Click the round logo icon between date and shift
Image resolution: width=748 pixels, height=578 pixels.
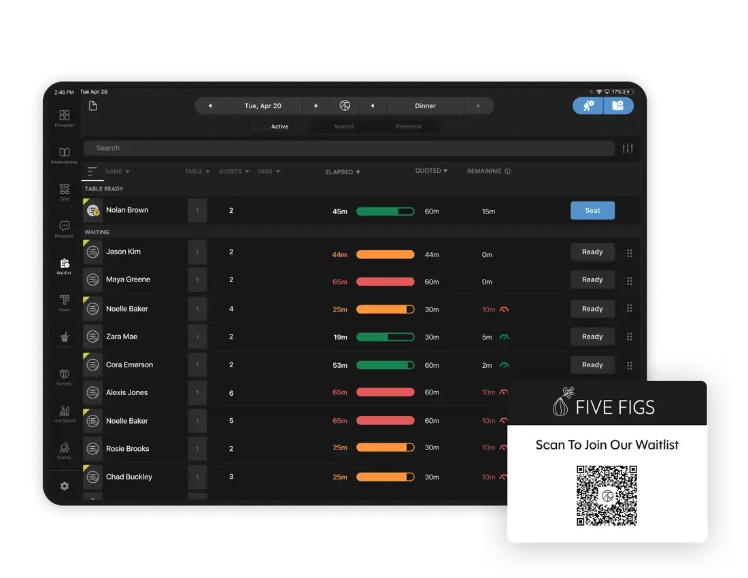click(345, 106)
